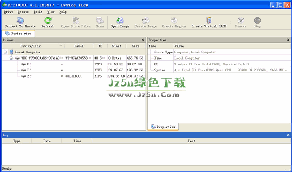
Task: Select the System property row name
Action: (160, 70)
